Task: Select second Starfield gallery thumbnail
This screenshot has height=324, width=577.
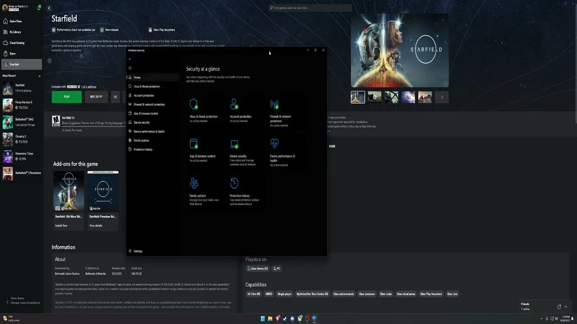Action: click(375, 97)
